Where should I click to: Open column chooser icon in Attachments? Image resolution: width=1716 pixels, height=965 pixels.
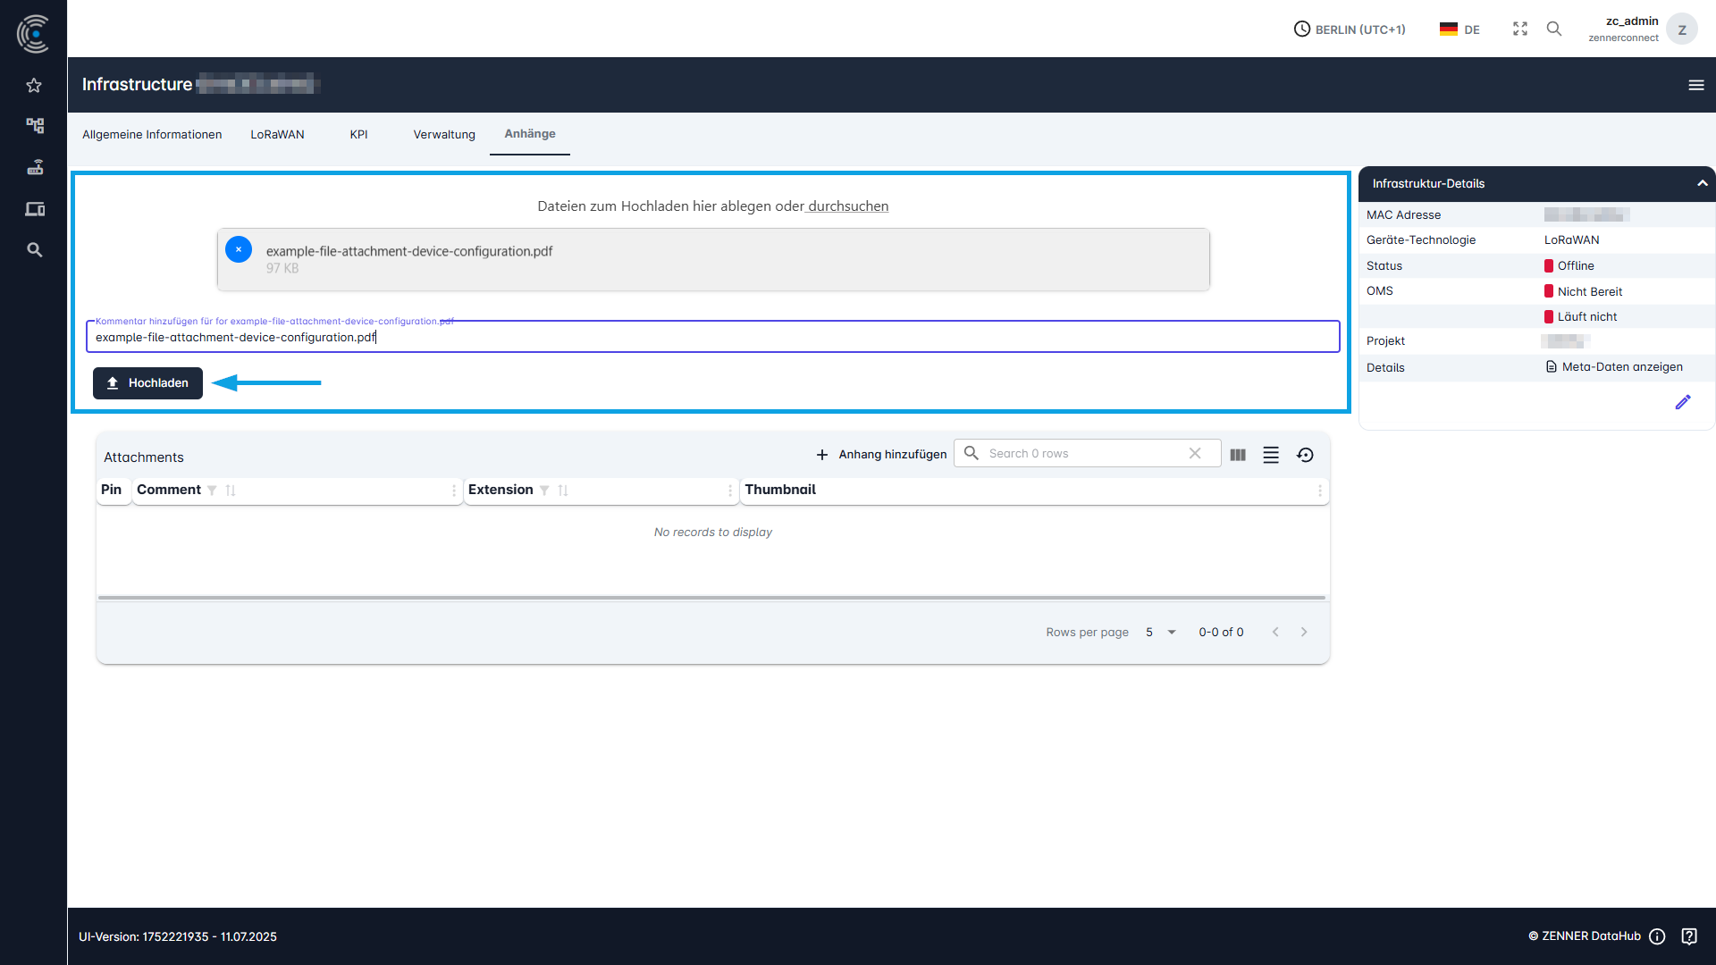point(1238,455)
